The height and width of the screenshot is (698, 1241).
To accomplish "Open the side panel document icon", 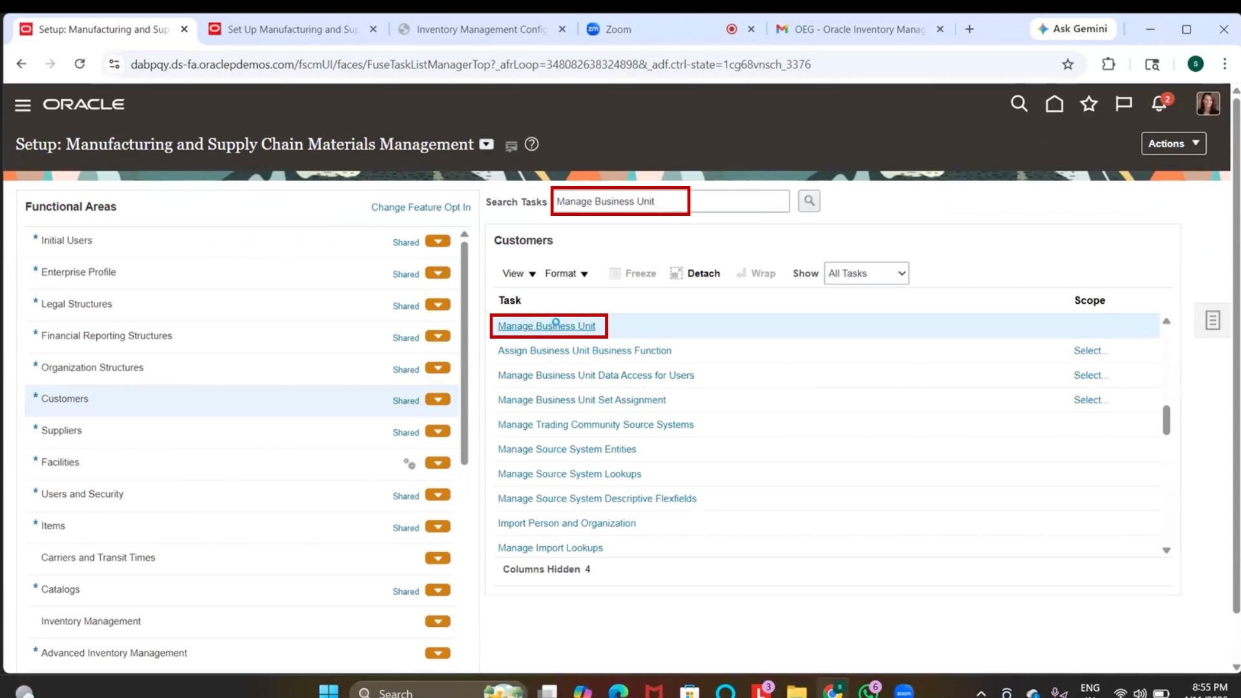I will 1212,320.
